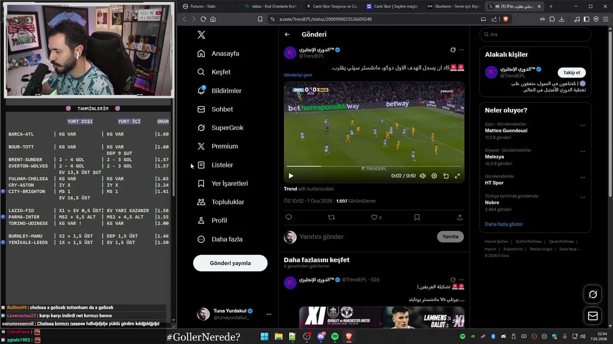The image size is (613, 344).
Task: Open the browser hamburger menu
Action: click(605, 19)
